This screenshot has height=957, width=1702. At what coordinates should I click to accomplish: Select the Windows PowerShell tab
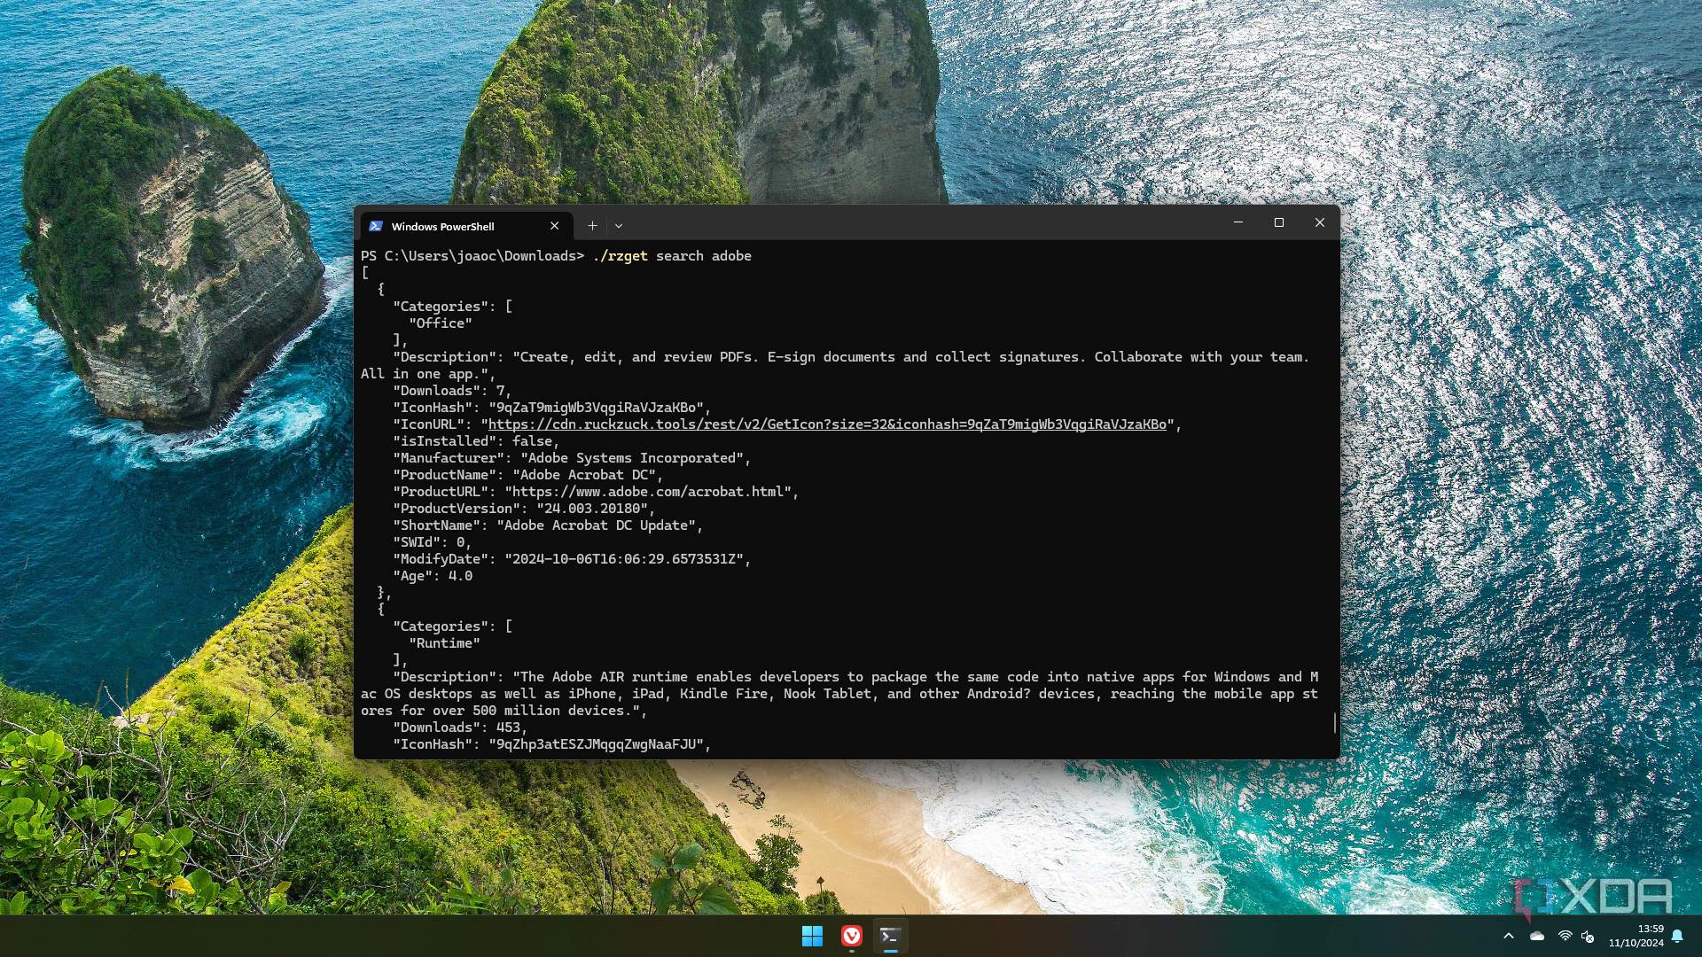(x=466, y=226)
